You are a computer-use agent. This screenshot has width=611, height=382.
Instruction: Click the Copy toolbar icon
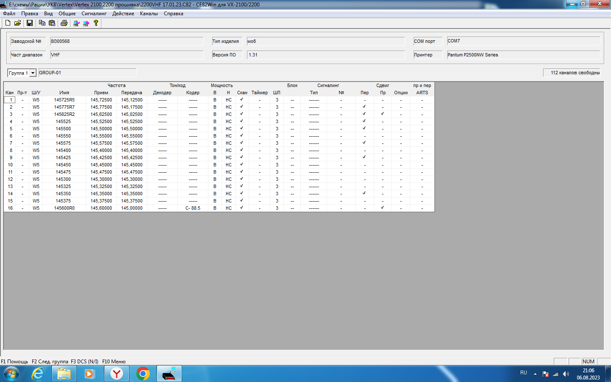pyautogui.click(x=42, y=23)
